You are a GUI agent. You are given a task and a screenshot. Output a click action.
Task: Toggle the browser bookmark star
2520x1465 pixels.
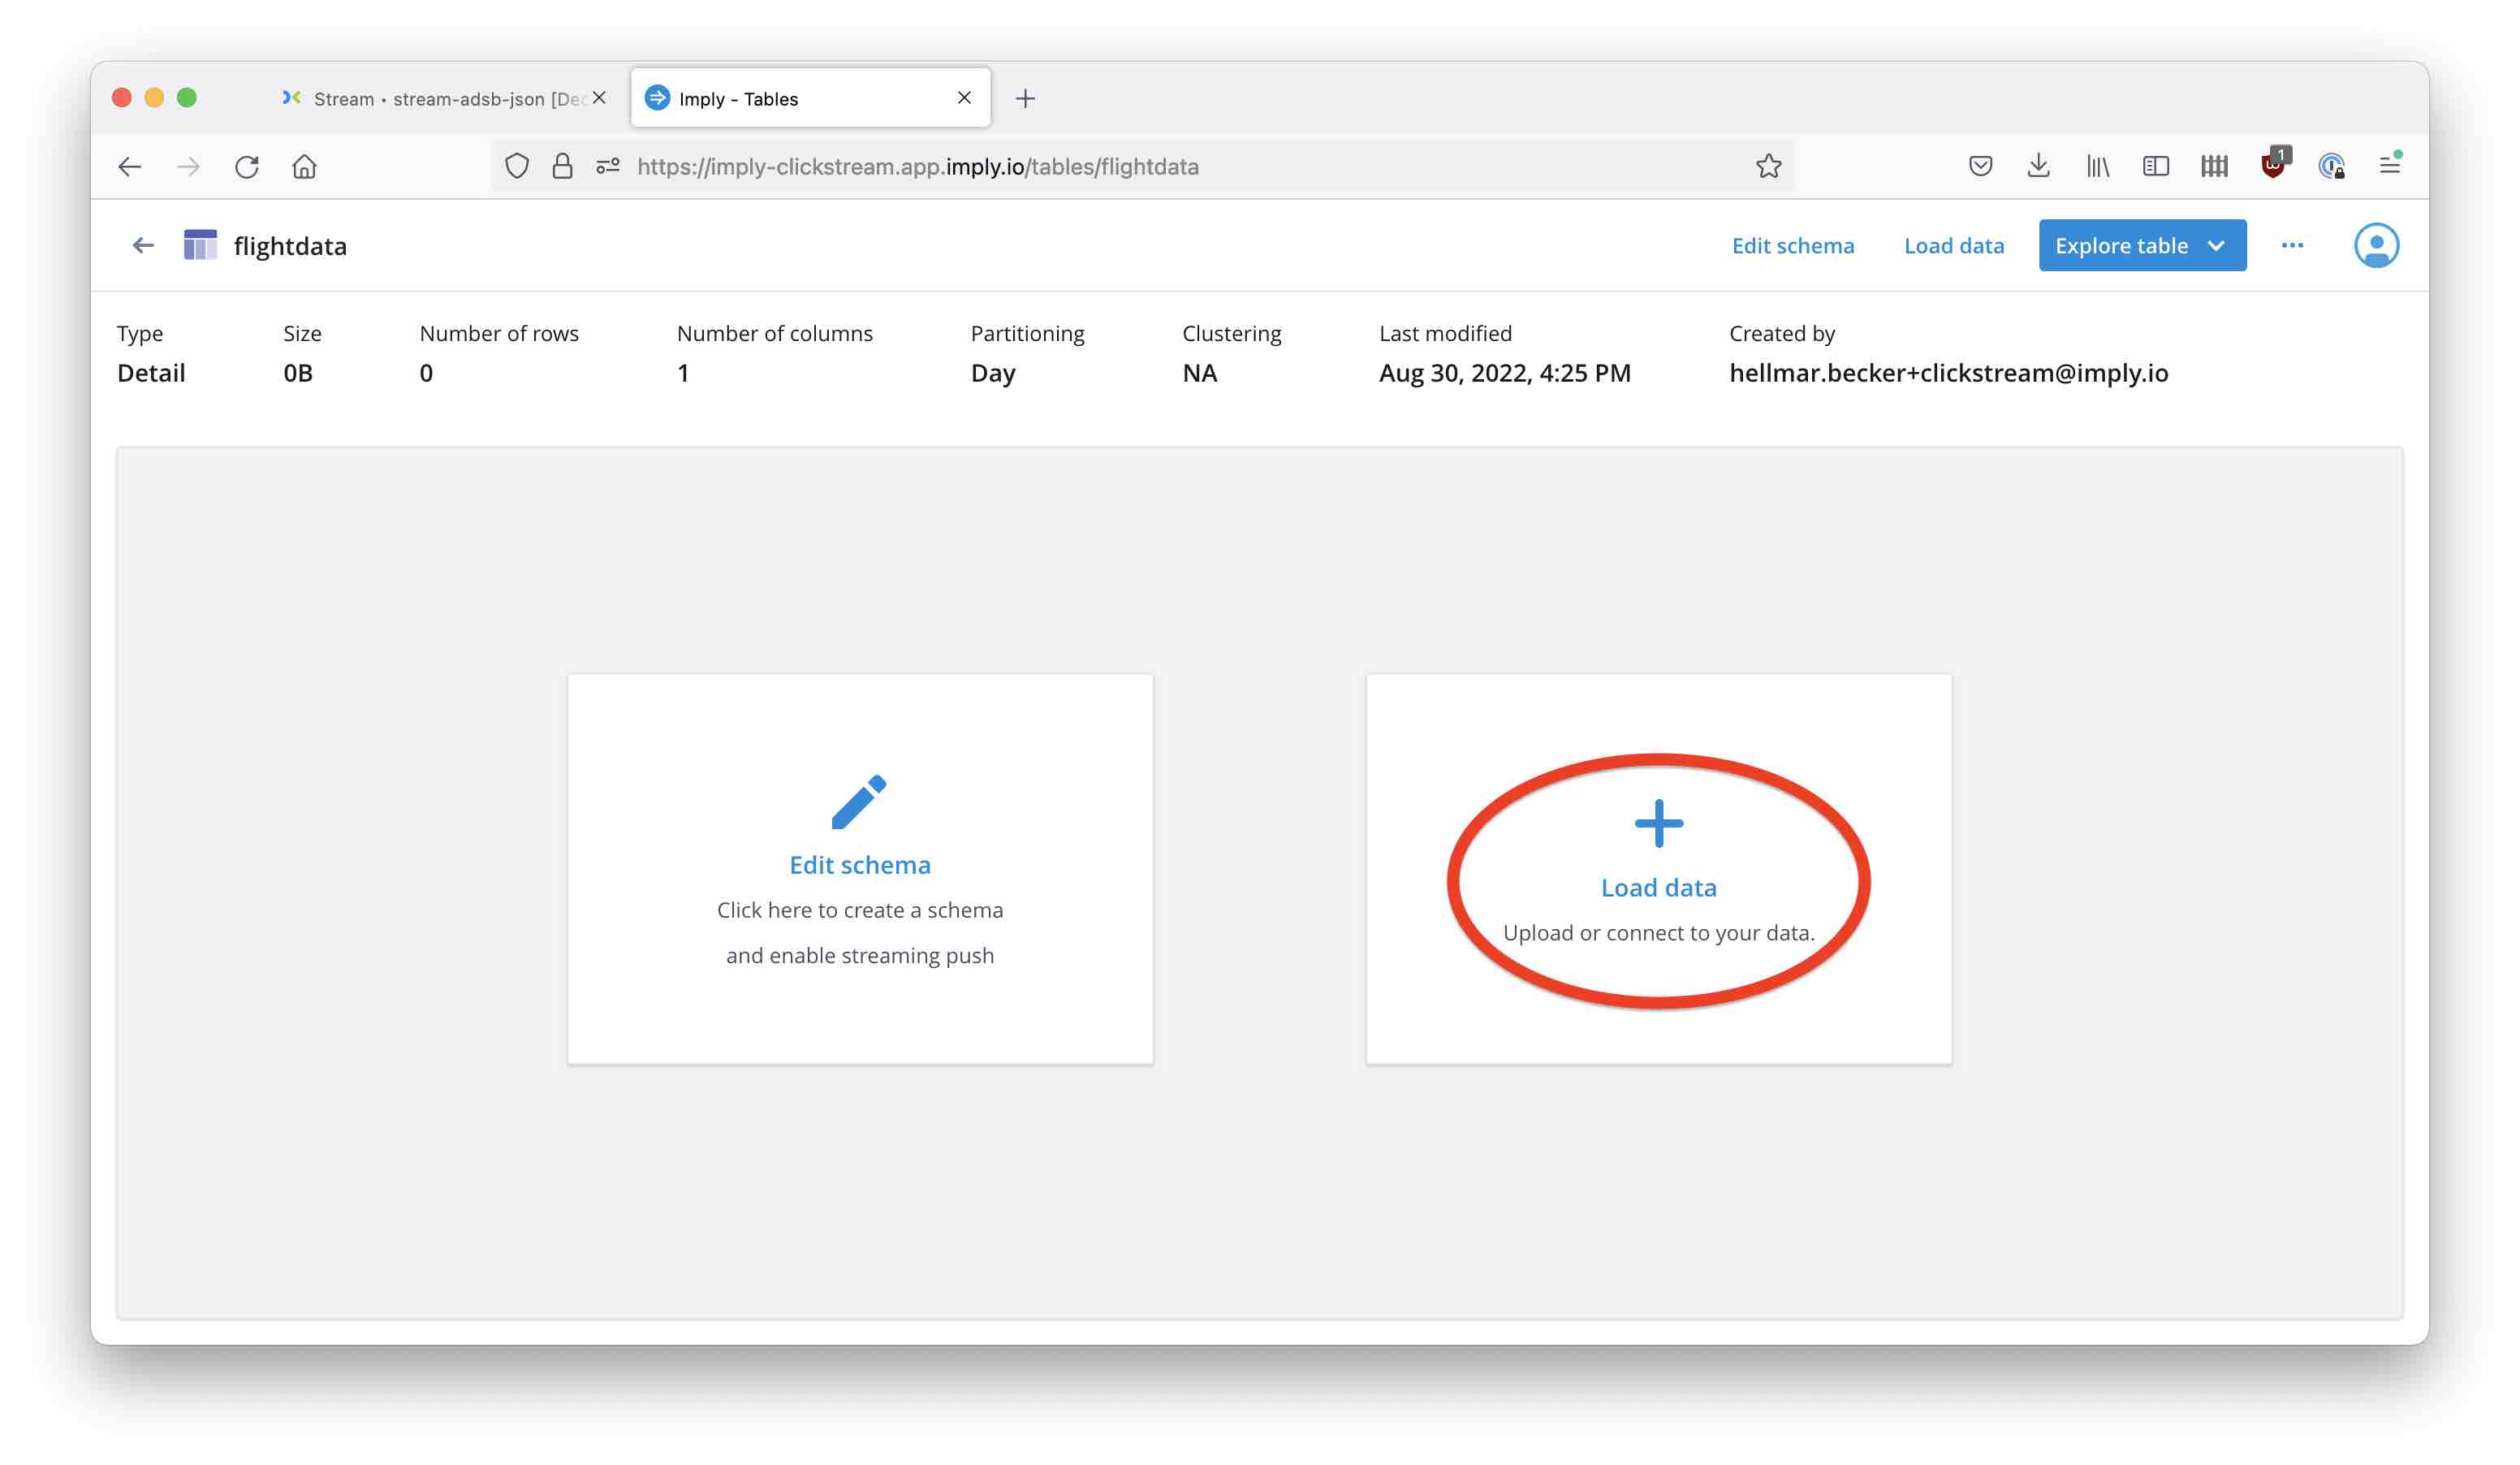point(1771,164)
